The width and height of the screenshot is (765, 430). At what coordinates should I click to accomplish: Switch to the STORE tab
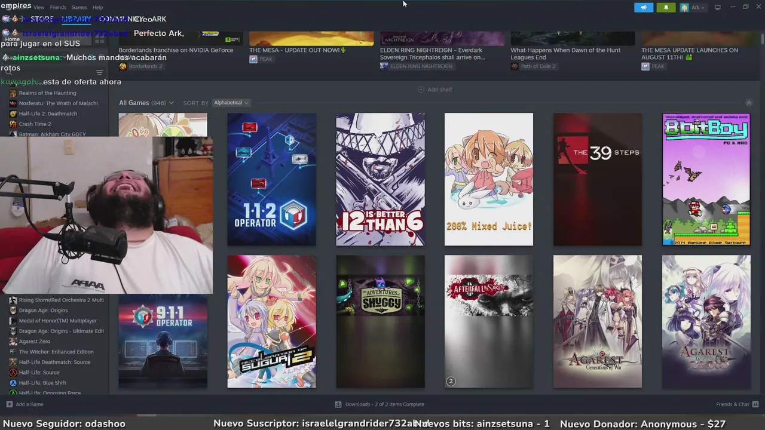(x=42, y=19)
